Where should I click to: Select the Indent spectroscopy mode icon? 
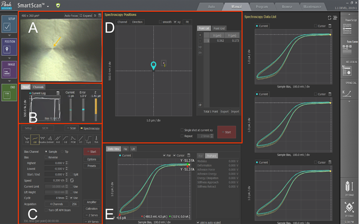tap(50, 139)
